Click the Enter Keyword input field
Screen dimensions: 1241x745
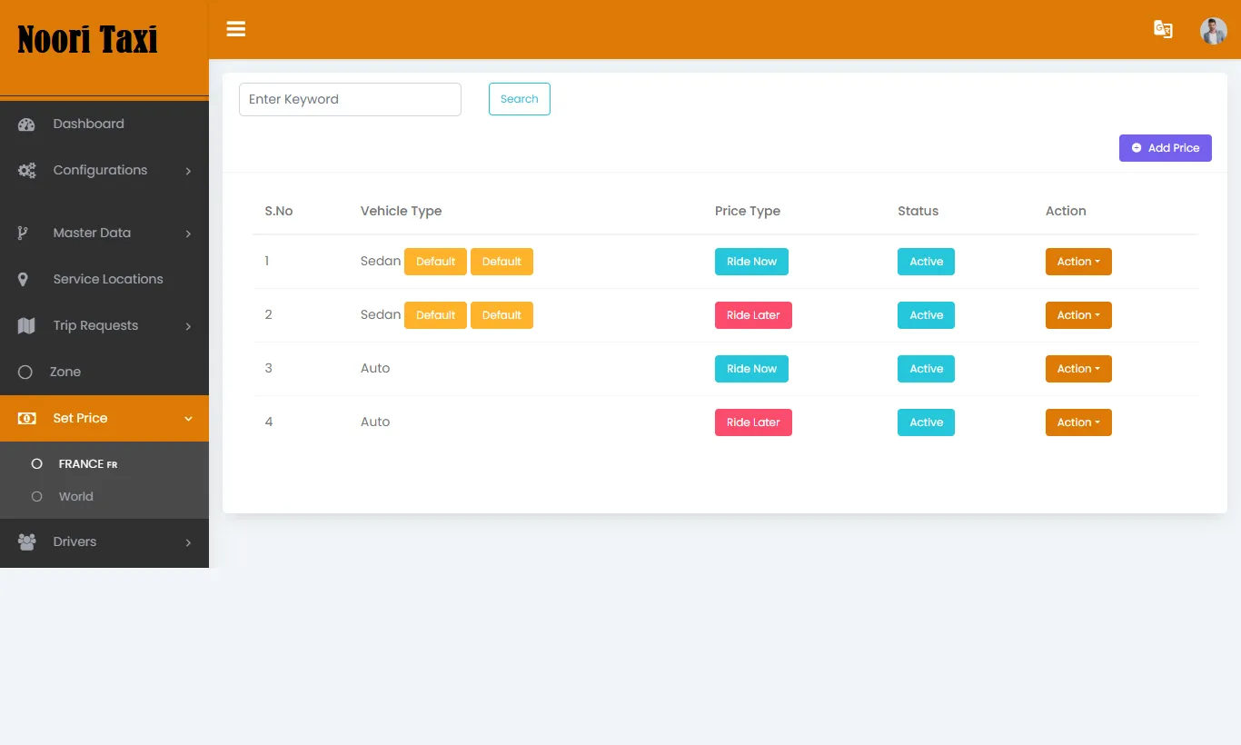(x=350, y=99)
